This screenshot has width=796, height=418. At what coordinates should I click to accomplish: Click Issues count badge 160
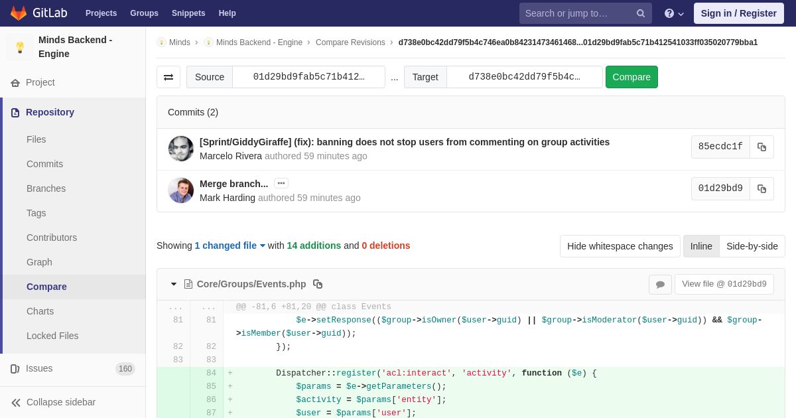tap(125, 369)
